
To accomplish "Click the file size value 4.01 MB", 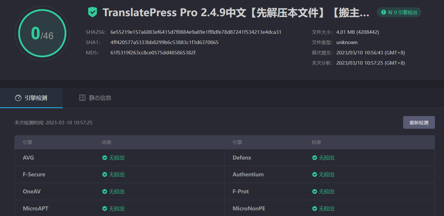I will (358, 32).
